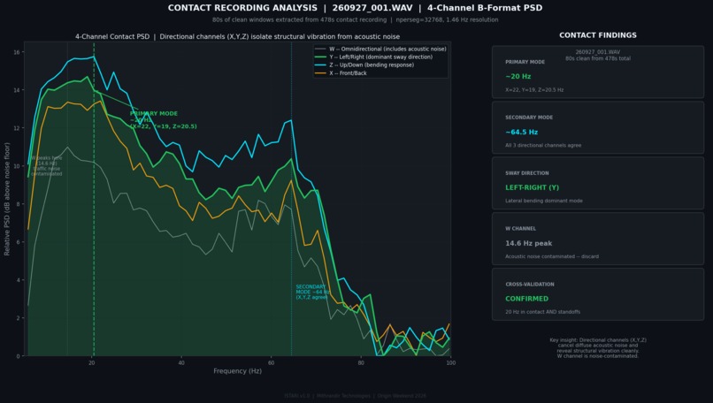Click the Relative PSD y-axis label

[x=7, y=199]
